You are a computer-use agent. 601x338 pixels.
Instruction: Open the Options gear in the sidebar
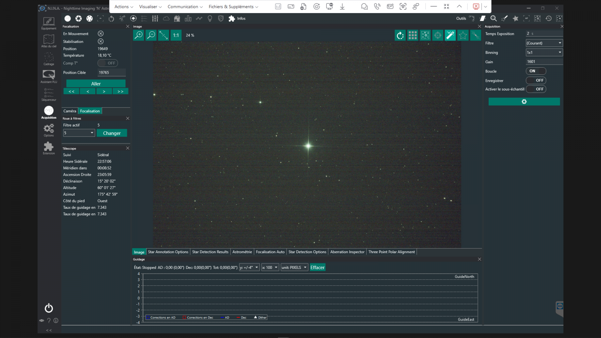(x=49, y=130)
